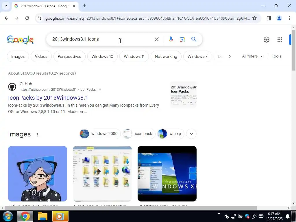Click the vertical scrollbar thumb
This screenshot has height=222, width=296.
(x=294, y=50)
